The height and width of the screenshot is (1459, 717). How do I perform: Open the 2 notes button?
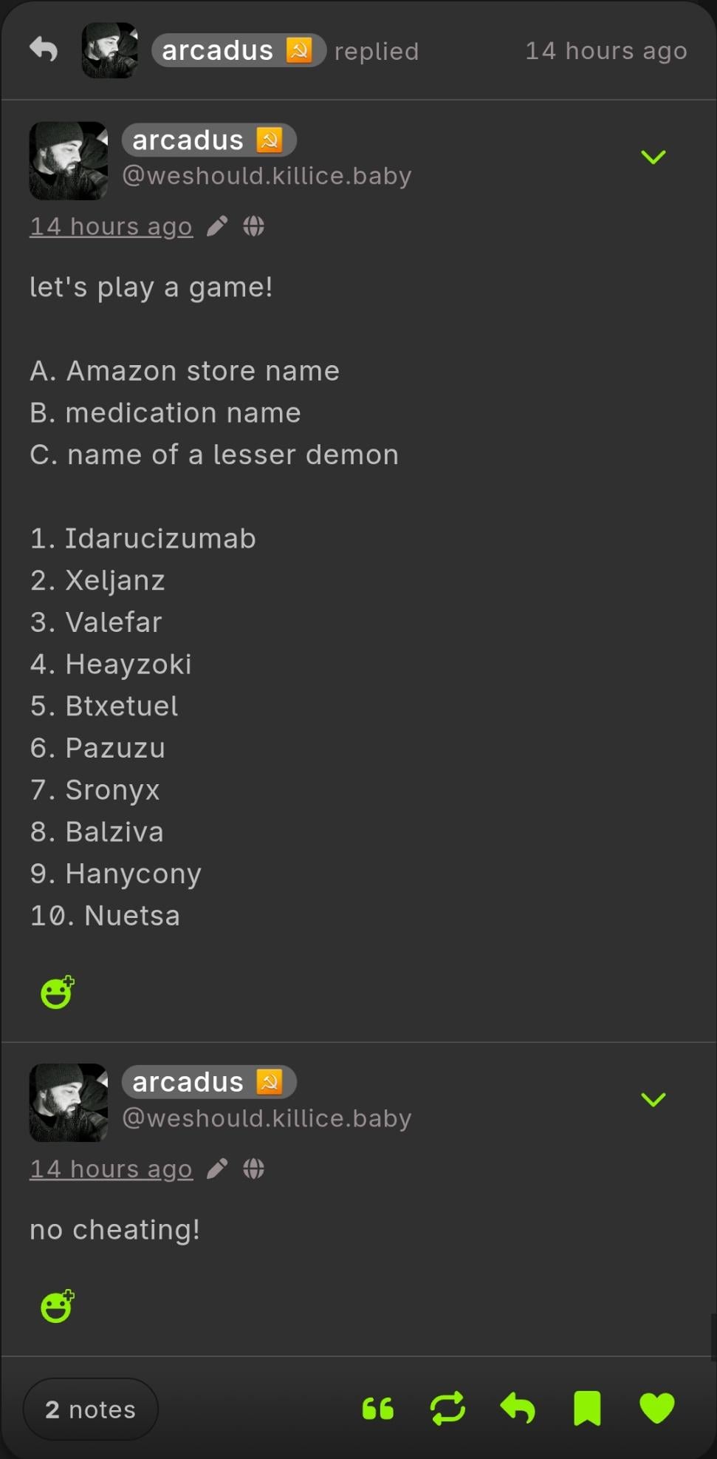(91, 1409)
